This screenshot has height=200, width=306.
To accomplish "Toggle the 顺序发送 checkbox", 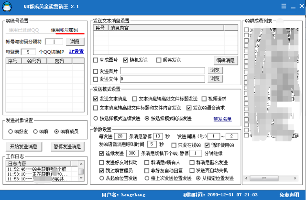I will coord(159,60).
